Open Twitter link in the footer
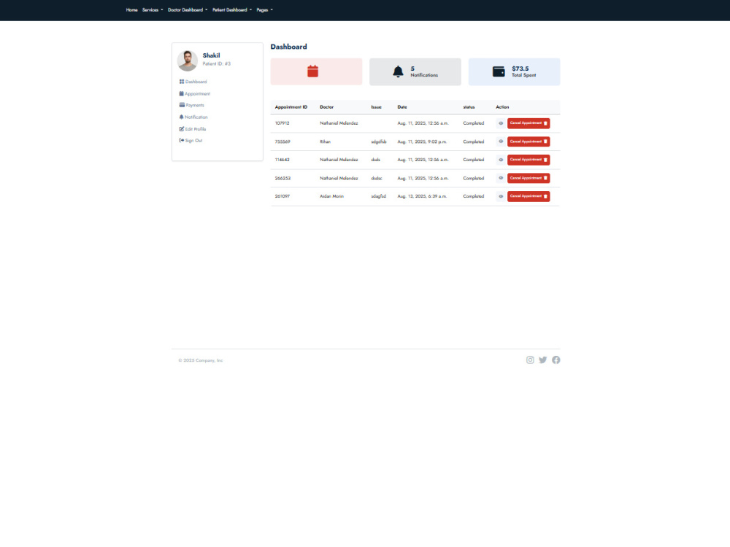730x547 pixels. pos(543,360)
